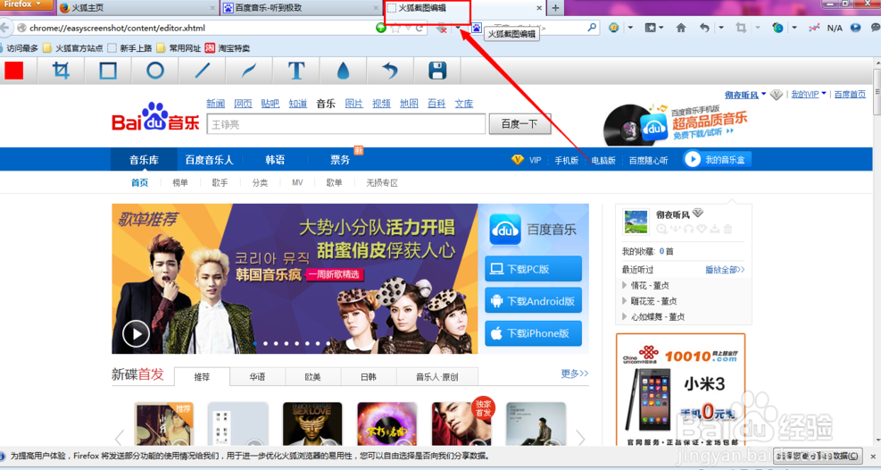Open the 火狐官方站点 bookmark folder
Image resolution: width=881 pixels, height=470 pixels.
pyautogui.click(x=73, y=48)
